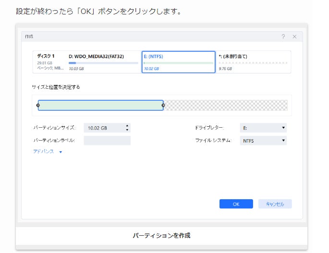Click the パーティションラベル input field
This screenshot has height=253, width=329.
click(x=107, y=141)
